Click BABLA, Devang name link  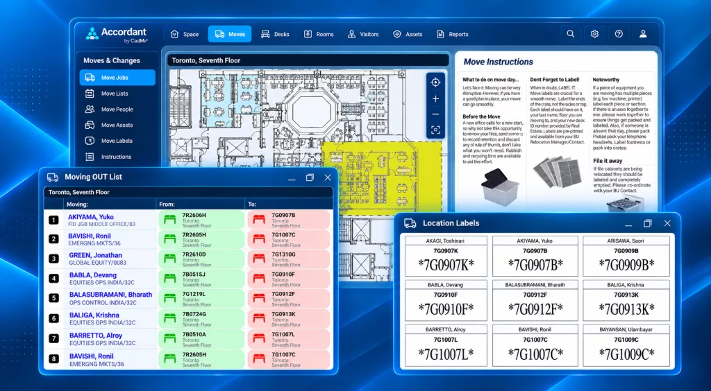[x=93, y=275]
